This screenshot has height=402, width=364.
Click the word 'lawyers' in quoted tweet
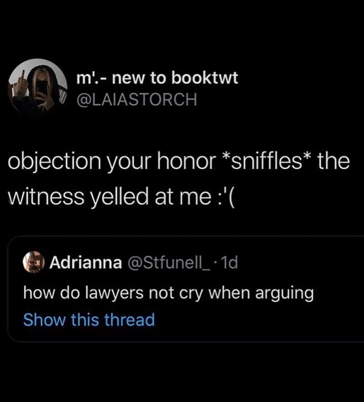pyautogui.click(x=114, y=294)
